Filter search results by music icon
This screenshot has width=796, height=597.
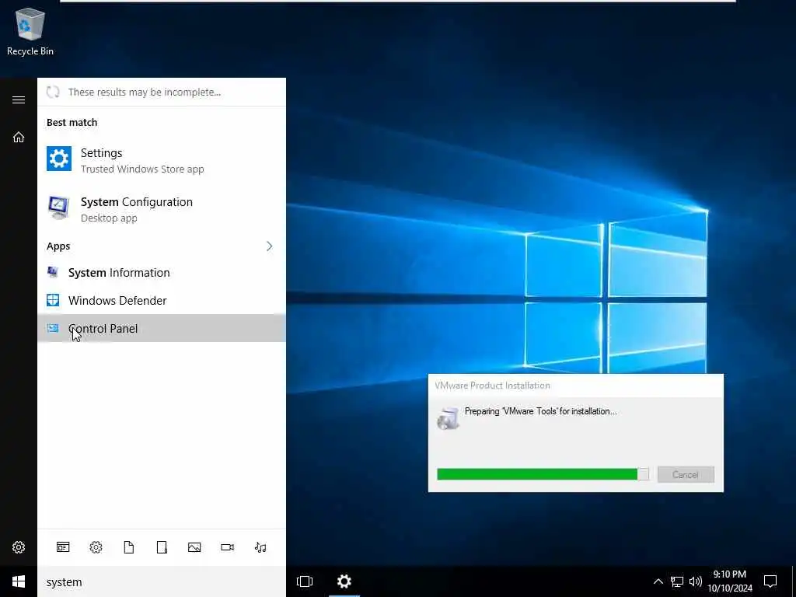(x=260, y=547)
